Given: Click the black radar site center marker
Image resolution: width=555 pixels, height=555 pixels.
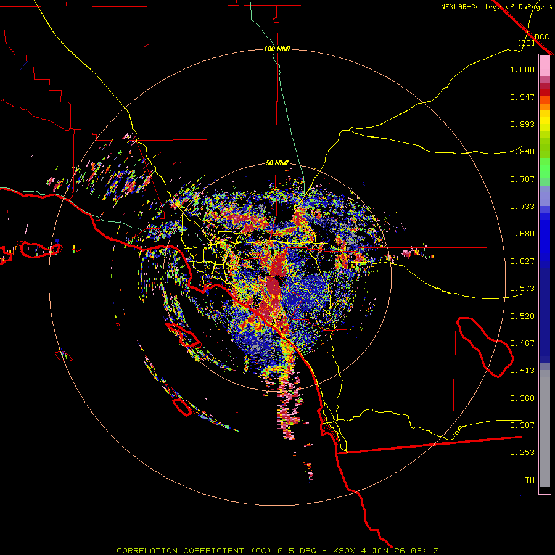Looking at the screenshot, I should [277, 277].
